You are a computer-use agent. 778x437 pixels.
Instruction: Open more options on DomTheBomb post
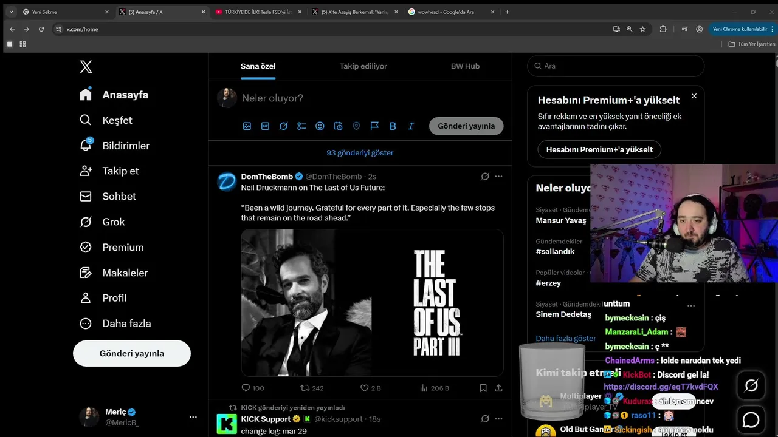tap(499, 177)
